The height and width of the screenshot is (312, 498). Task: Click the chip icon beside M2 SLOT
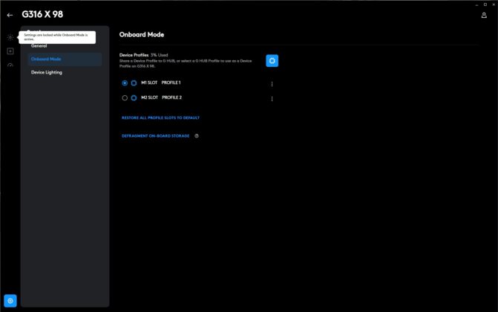pos(134,98)
